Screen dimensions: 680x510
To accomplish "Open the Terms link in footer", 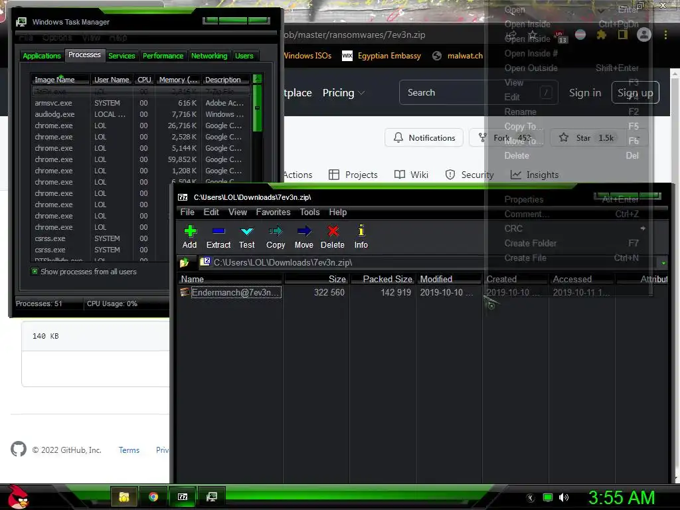I will [129, 450].
